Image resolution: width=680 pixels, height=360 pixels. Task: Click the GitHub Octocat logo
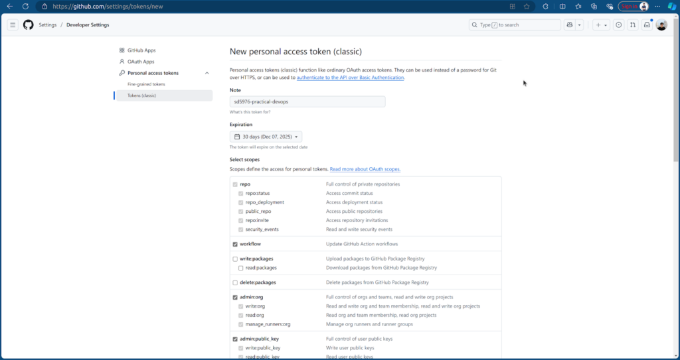click(x=28, y=25)
